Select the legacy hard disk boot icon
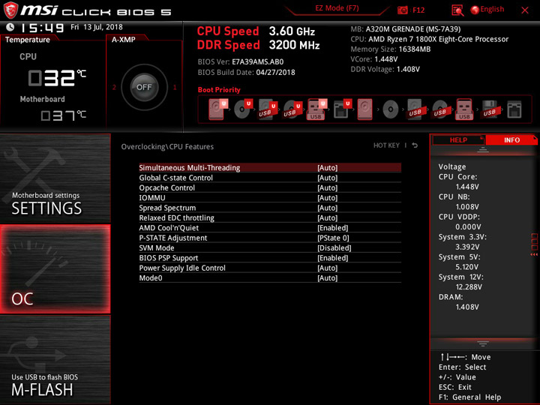 (365, 109)
